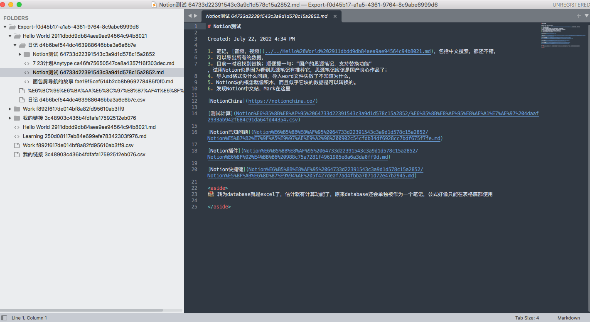Click folder icon of Work folder

17,109
